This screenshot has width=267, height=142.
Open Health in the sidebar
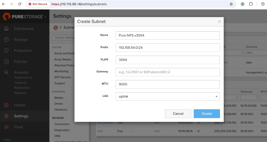pos(20,105)
